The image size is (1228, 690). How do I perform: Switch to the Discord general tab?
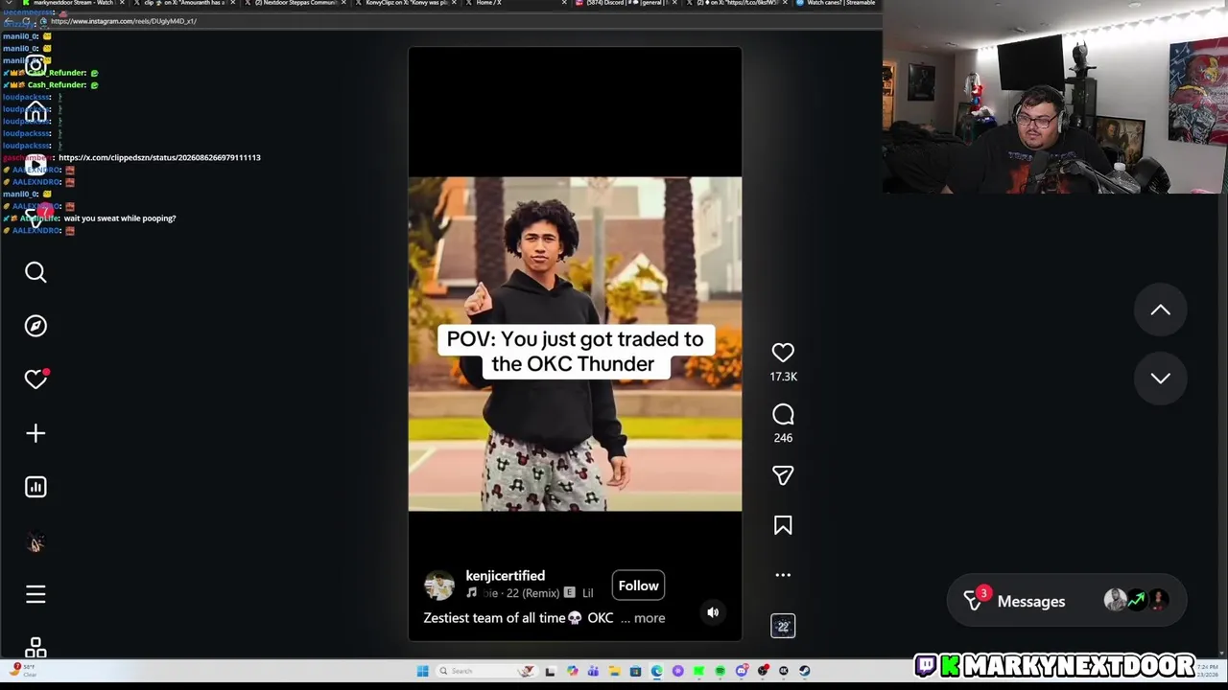click(628, 3)
